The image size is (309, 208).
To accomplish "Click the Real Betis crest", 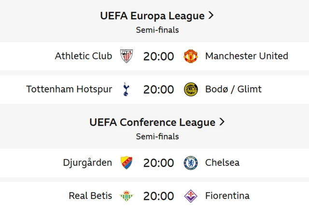I will (126, 196).
